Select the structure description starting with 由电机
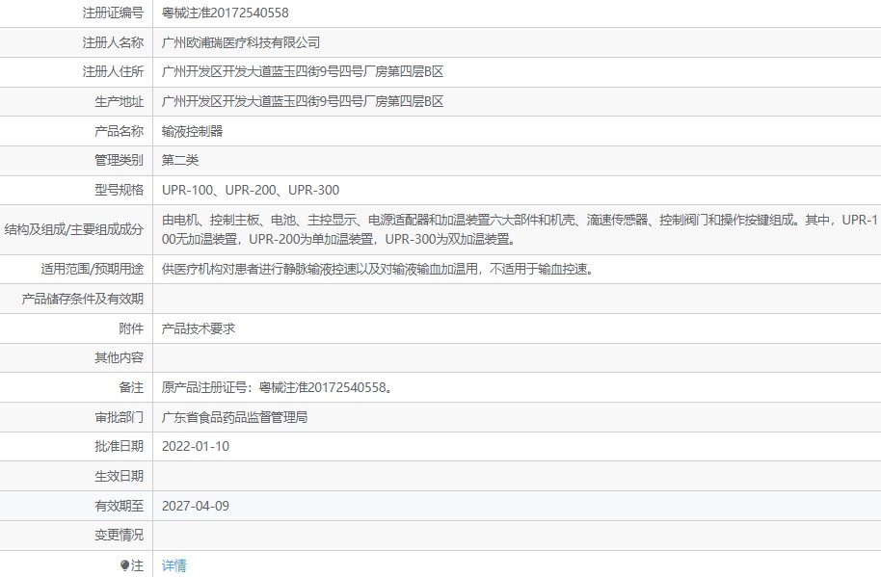Image resolution: width=881 pixels, height=577 pixels. tap(520, 229)
